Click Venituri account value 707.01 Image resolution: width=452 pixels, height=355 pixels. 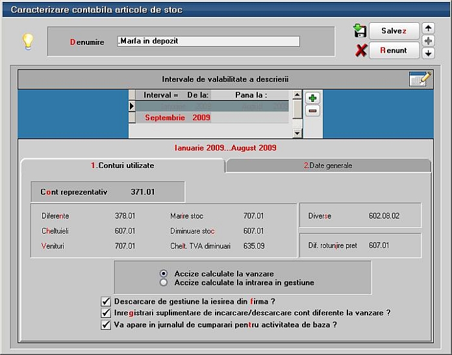(x=125, y=246)
